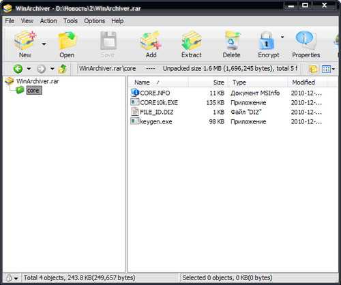
Task: Select the core folder in tree
Action: coord(34,90)
